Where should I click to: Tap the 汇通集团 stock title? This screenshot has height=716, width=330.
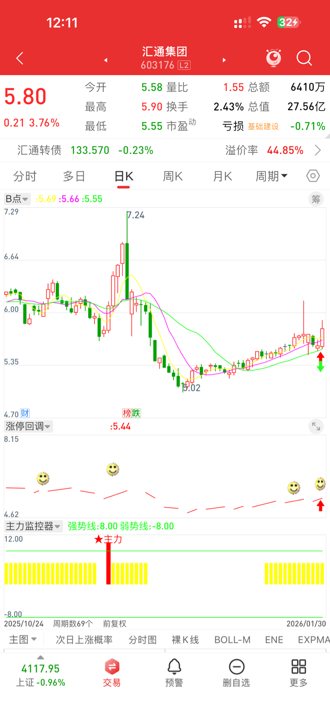pos(165,52)
